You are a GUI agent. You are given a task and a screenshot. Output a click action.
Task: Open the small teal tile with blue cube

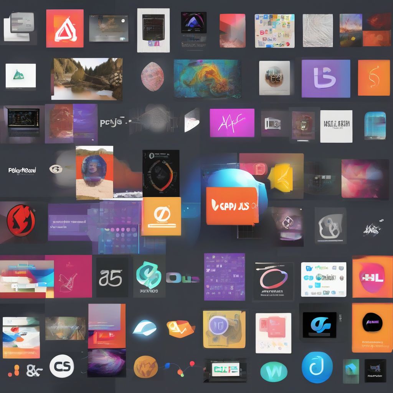coord(351,371)
